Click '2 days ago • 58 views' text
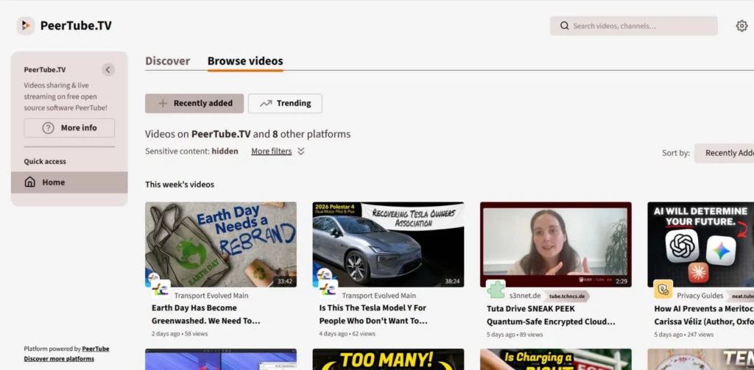Image resolution: width=754 pixels, height=370 pixels. (180, 333)
